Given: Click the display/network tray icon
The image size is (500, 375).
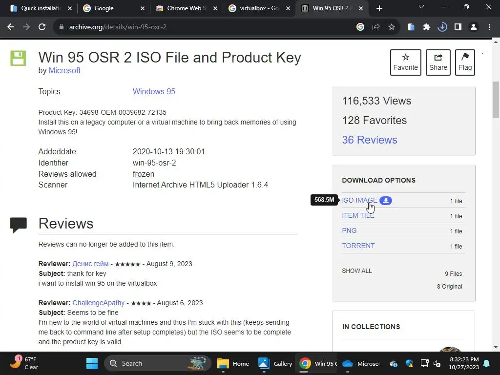Looking at the screenshot, I should click(x=424, y=363).
